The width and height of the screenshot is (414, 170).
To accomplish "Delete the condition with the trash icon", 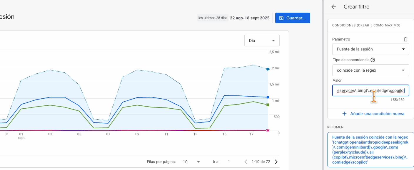I will pos(405,39).
